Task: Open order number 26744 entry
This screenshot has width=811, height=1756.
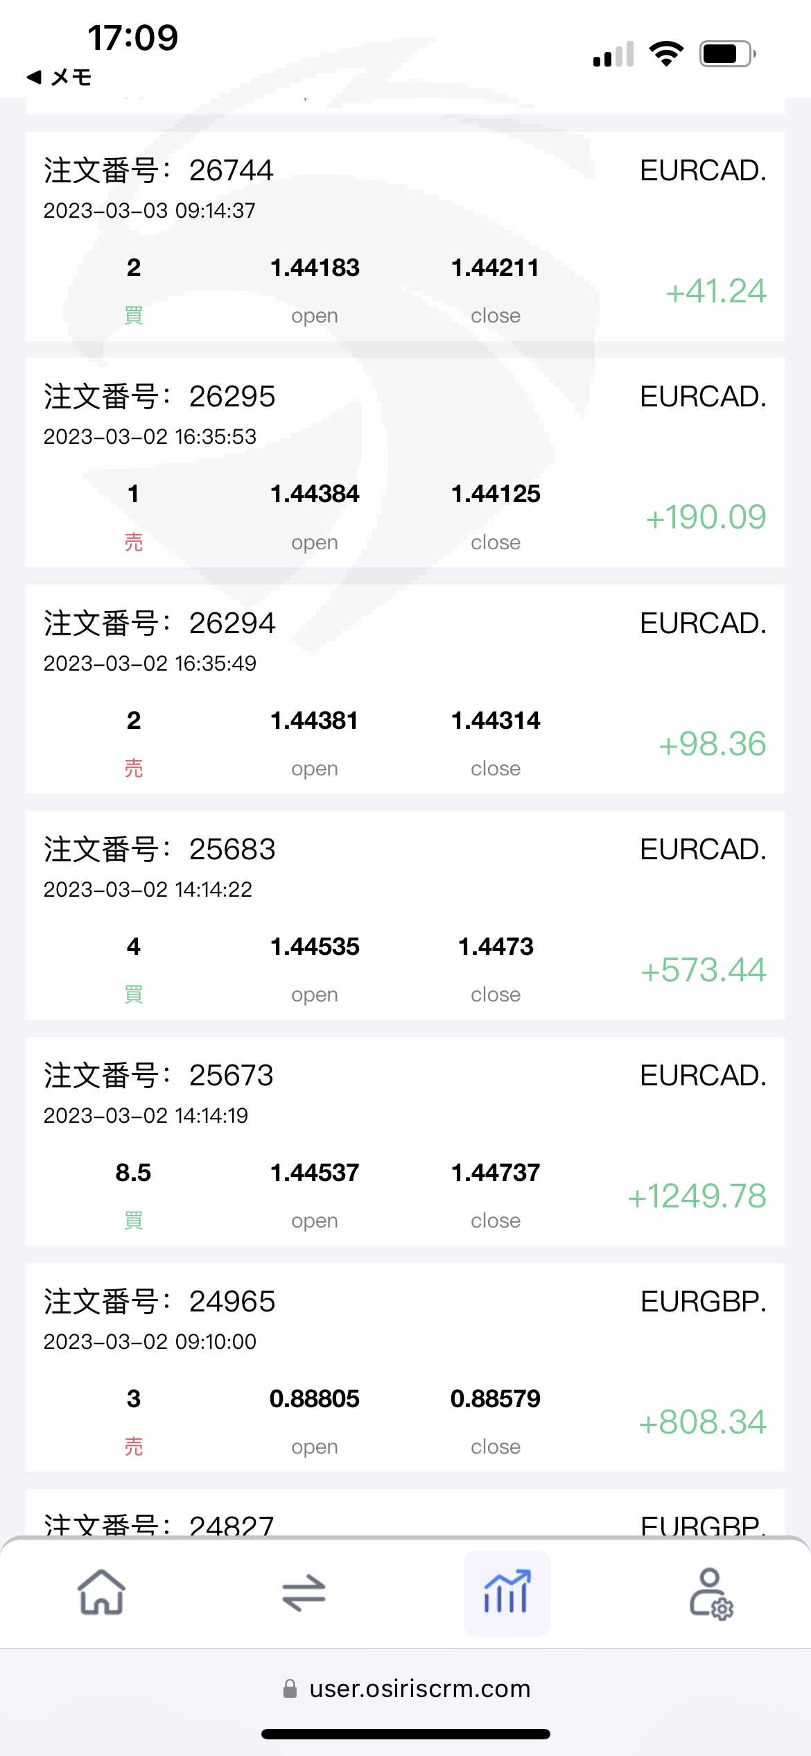Action: 159,171
